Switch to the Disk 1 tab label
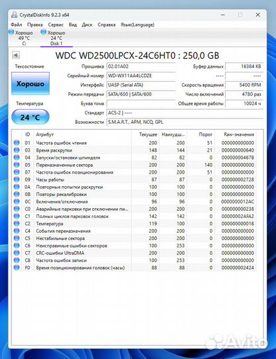The width and height of the screenshot is (276, 359). click(56, 43)
